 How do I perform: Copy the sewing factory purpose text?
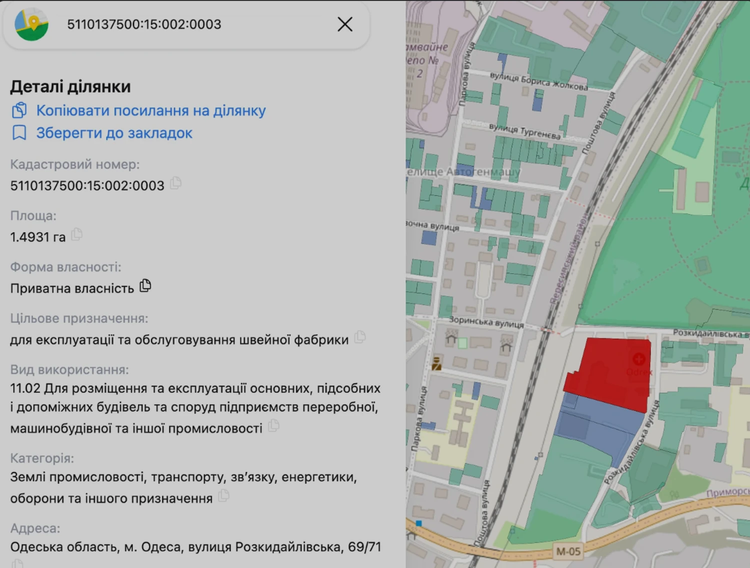pyautogui.click(x=360, y=337)
